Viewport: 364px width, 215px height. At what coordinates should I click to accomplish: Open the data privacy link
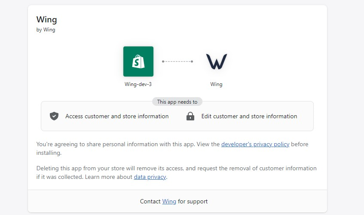[150, 177]
